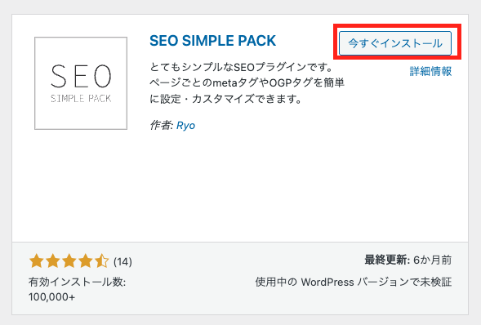This screenshot has height=325, width=481.
Task: Visit author Ryo's profile link
Action: pyautogui.click(x=186, y=126)
